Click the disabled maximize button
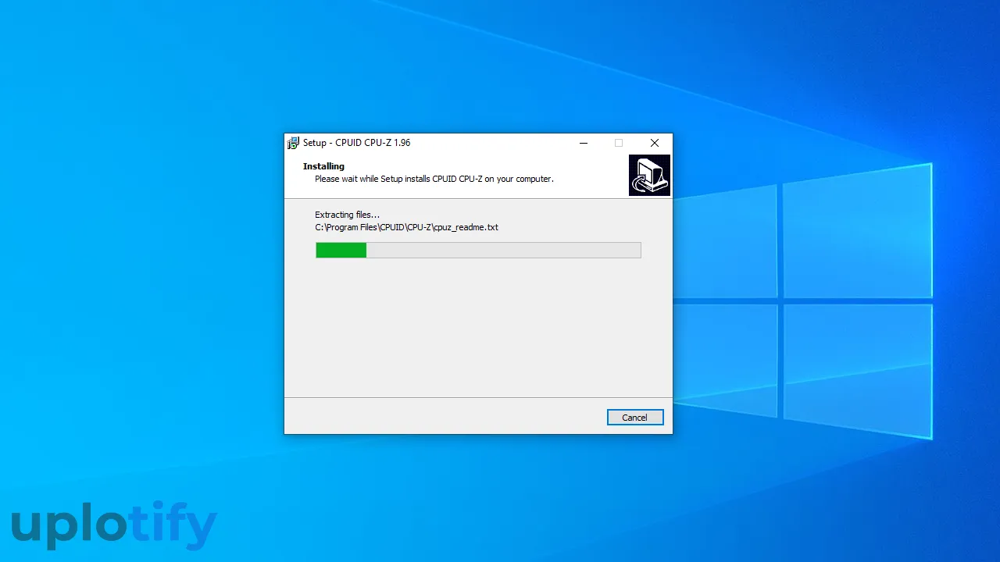 tap(619, 143)
